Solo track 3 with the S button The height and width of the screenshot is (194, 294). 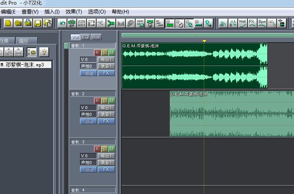click(x=105, y=149)
